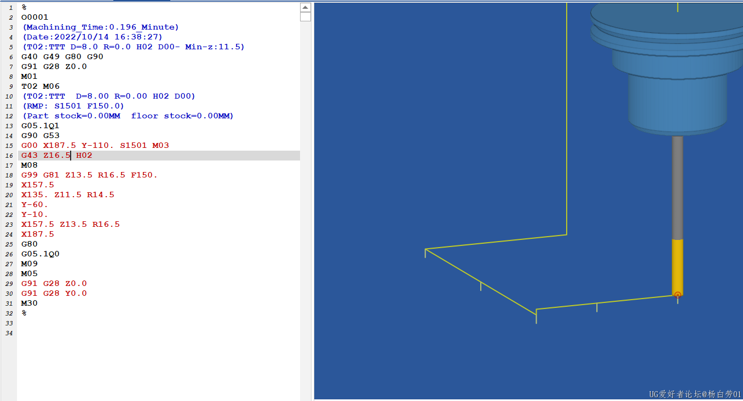The image size is (743, 401).
Task: Click the line "Y-60."
Action: coord(35,204)
